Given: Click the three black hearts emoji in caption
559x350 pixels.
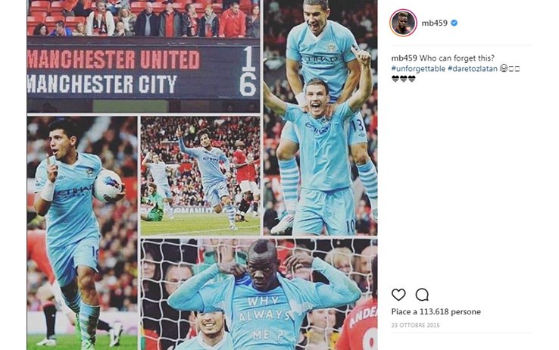Looking at the screenshot, I should coord(404,79).
